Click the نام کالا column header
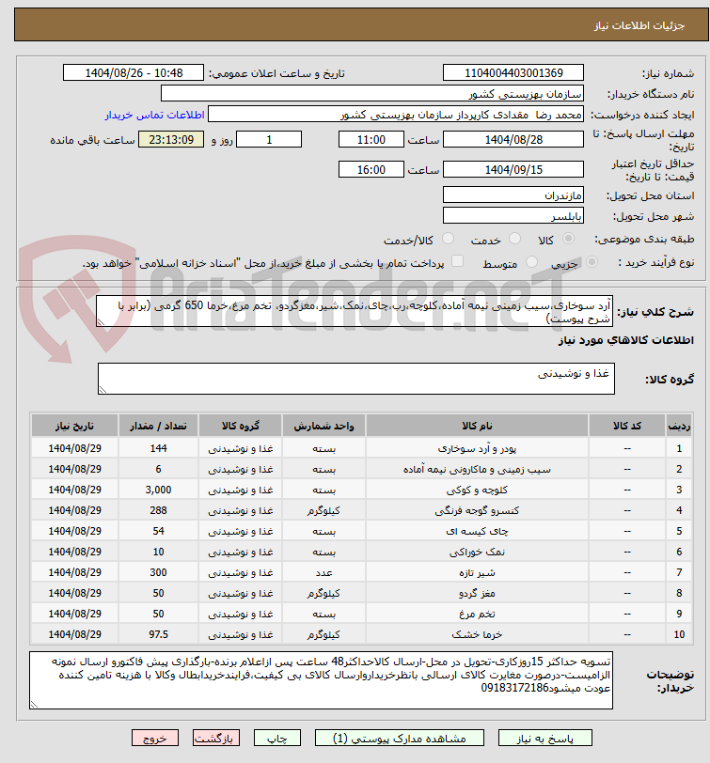Screen dimensions: 710x763 pyautogui.click(x=477, y=426)
